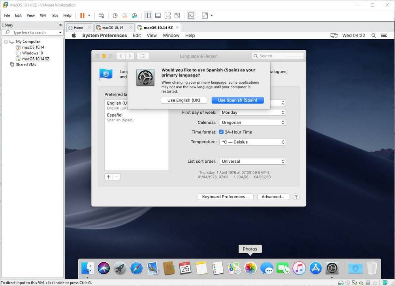Open Notification Centre menu bar icon
The height and width of the screenshot is (286, 395).
(x=384, y=36)
